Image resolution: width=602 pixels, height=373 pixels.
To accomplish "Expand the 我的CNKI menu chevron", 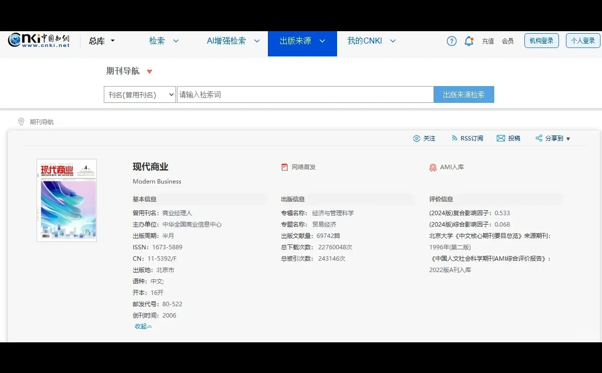I will click(x=393, y=41).
